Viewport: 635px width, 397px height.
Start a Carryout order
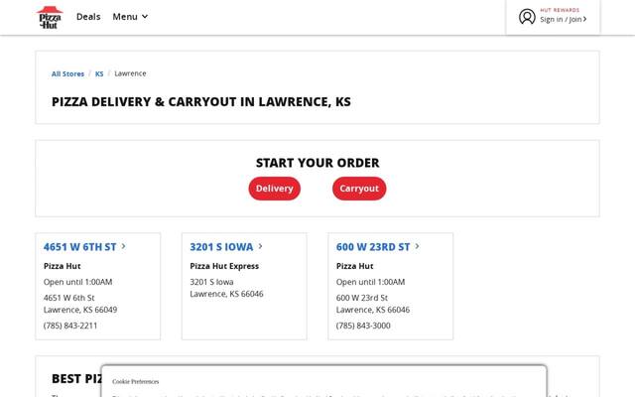click(359, 189)
